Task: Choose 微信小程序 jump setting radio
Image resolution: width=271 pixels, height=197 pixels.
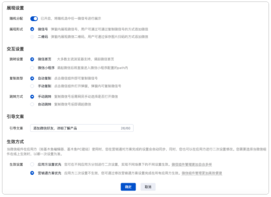Action: (x=32, y=68)
